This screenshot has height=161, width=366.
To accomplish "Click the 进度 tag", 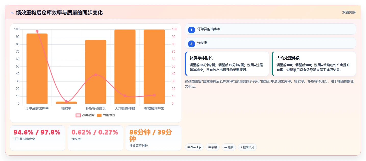I will point(229,147).
